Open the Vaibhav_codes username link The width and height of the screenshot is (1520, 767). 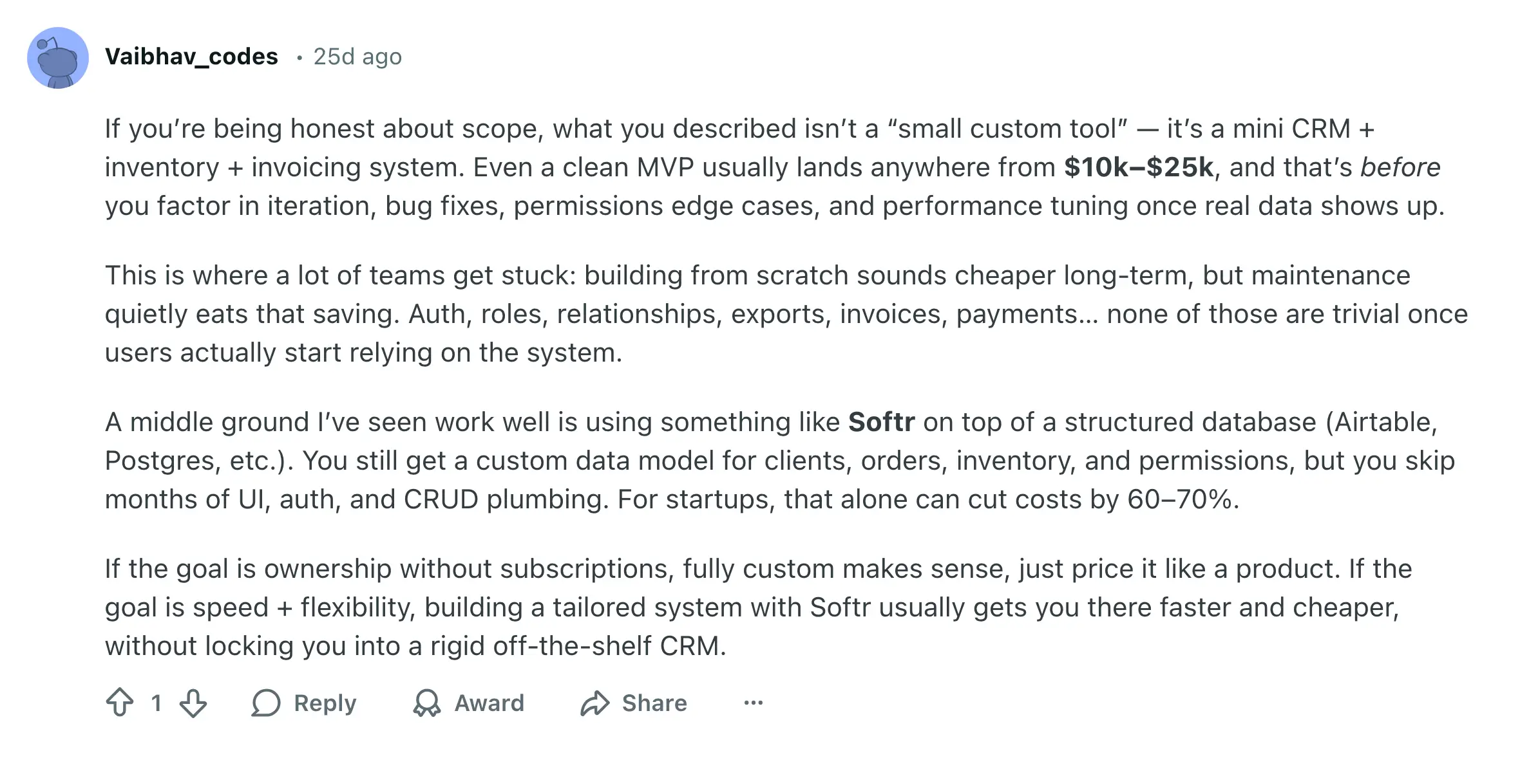pos(191,57)
